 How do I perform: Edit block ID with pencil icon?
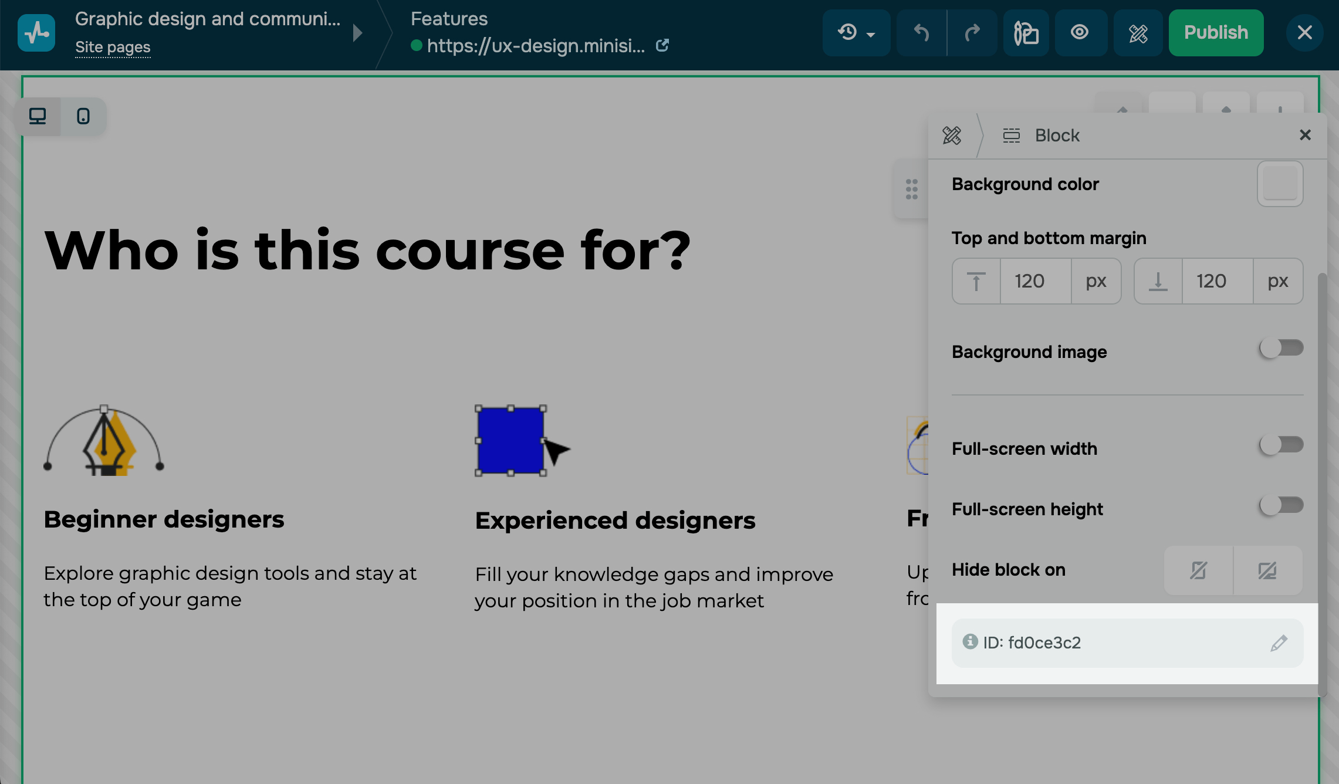[x=1279, y=643]
